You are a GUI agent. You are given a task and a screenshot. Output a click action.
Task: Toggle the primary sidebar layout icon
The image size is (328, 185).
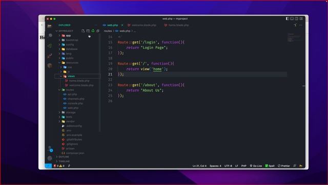tap(288, 18)
